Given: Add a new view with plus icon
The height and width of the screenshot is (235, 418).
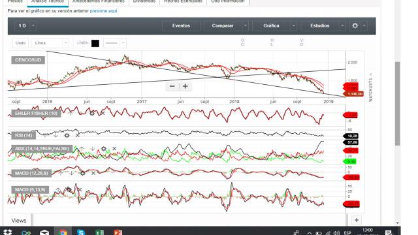Looking at the screenshot, I should point(357,220).
